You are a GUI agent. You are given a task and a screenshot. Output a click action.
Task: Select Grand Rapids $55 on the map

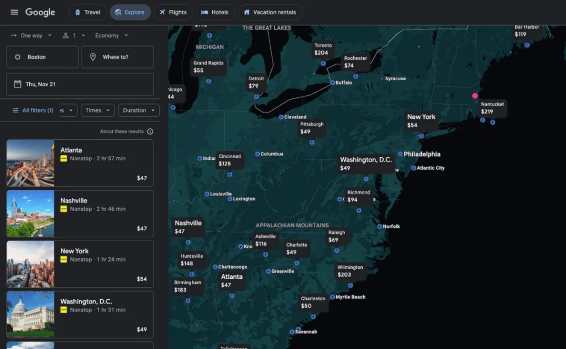208,66
